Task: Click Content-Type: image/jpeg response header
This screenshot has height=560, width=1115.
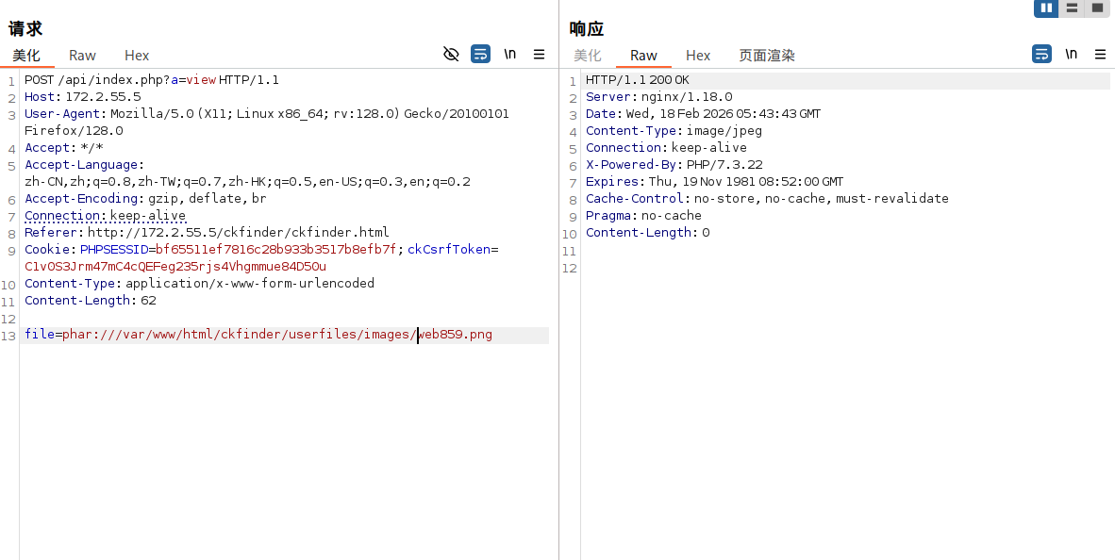Action: (x=674, y=131)
